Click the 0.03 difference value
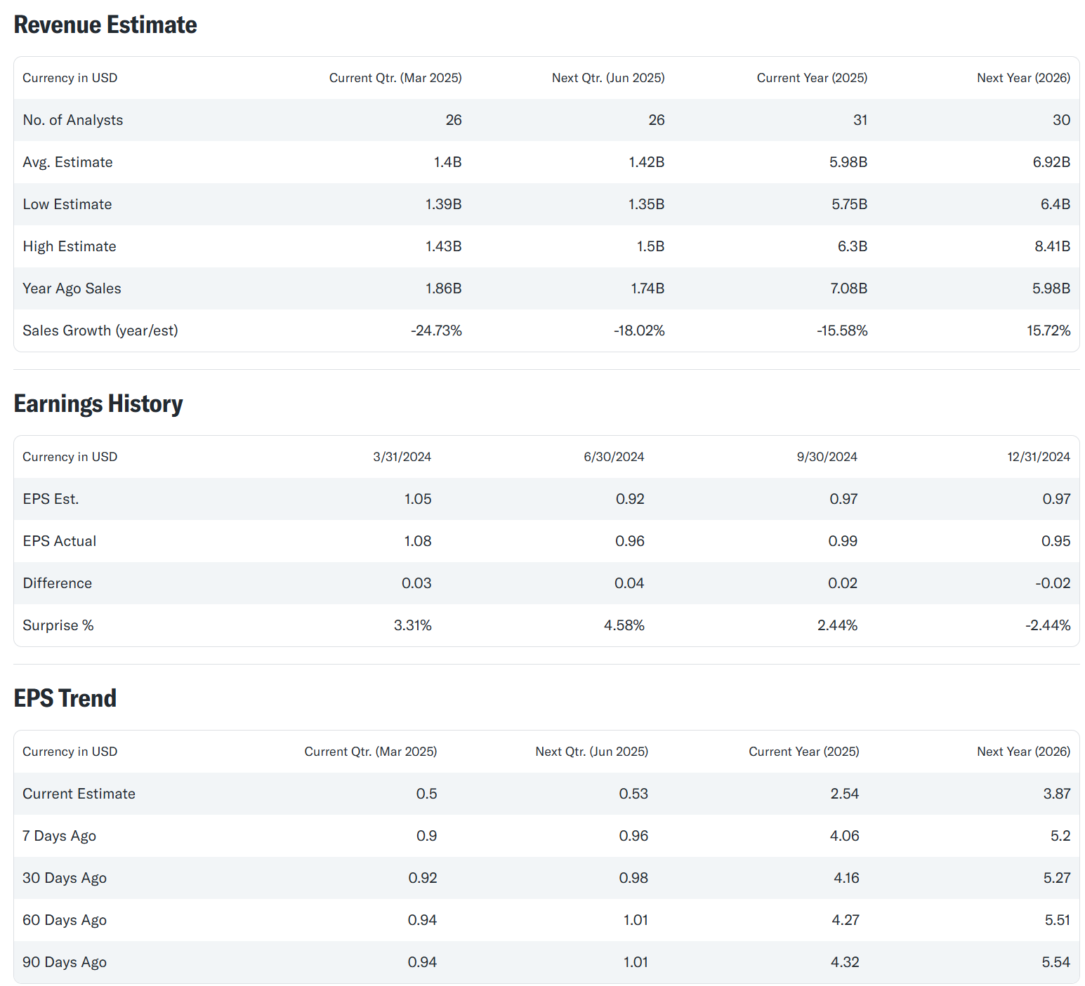The width and height of the screenshot is (1085, 986). (x=416, y=583)
